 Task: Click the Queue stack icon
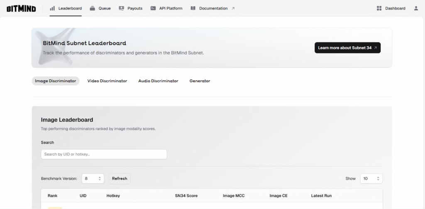[92, 8]
